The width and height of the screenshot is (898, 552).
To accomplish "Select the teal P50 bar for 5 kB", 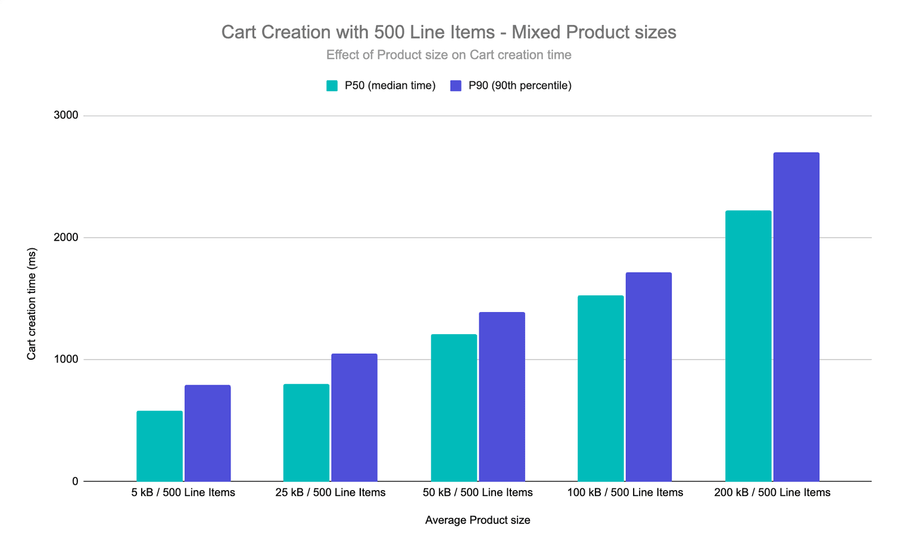I will click(160, 446).
